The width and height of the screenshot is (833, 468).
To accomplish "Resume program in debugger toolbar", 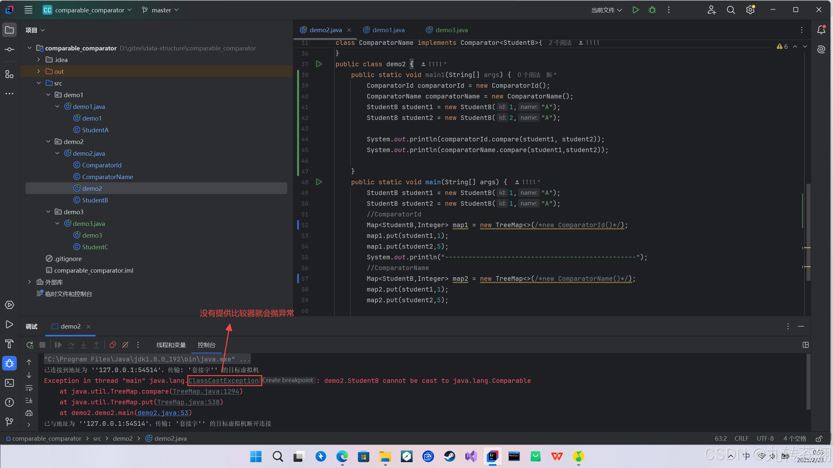I will click(58, 345).
